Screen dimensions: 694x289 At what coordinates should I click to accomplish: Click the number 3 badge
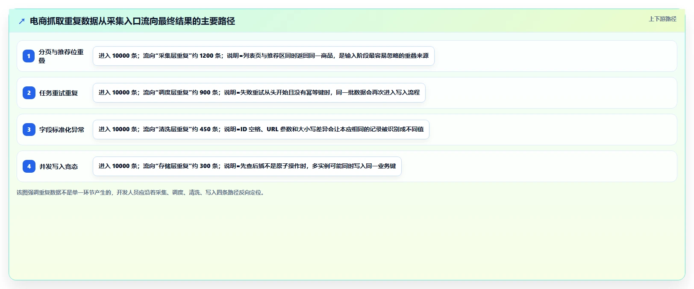29,130
